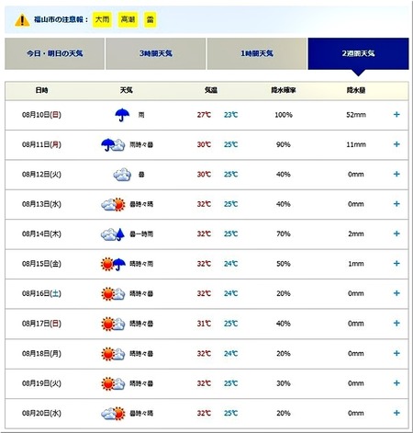Click the date 08月14日(木)
Image resolution: width=413 pixels, height=433 pixels.
click(41, 234)
